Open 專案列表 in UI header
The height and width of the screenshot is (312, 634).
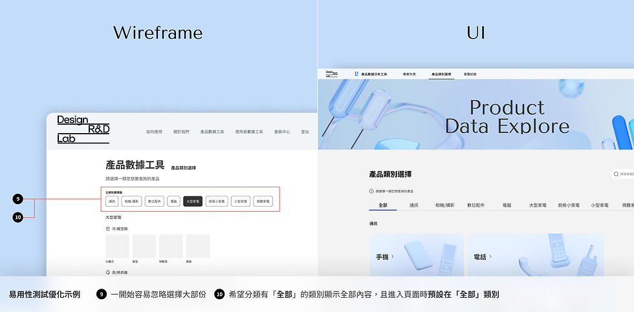pyautogui.click(x=409, y=74)
